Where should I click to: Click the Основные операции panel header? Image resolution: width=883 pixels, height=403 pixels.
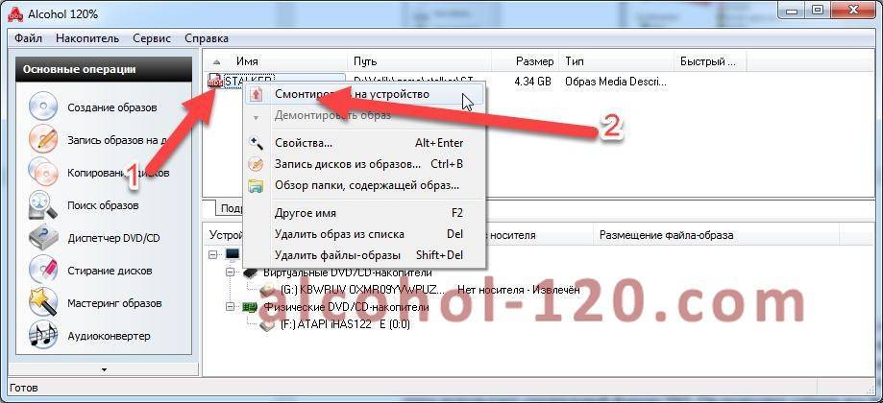click(x=104, y=70)
